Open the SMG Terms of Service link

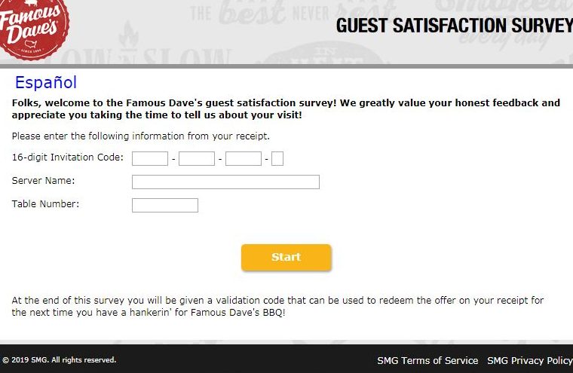pos(427,360)
